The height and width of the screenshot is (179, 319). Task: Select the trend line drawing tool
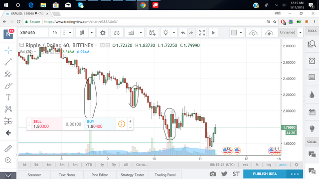point(8,62)
